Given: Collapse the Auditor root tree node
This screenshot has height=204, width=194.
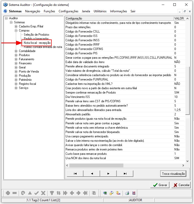Looking at the screenshot, I should [6, 18].
